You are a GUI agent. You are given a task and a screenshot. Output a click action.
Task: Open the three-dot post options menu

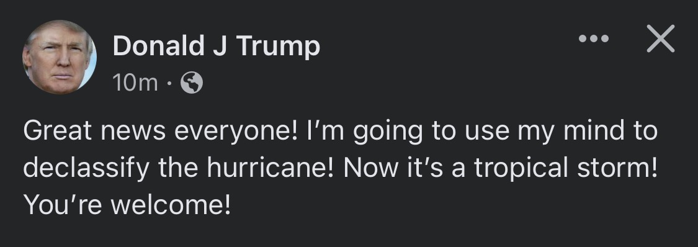click(x=594, y=38)
